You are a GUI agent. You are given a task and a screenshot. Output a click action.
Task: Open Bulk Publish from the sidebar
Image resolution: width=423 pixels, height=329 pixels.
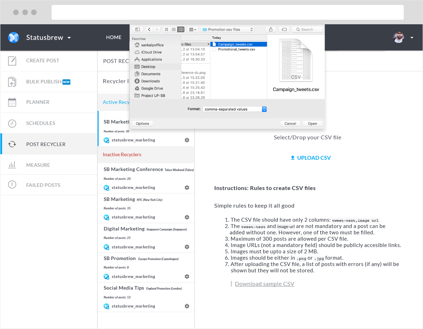[49, 82]
